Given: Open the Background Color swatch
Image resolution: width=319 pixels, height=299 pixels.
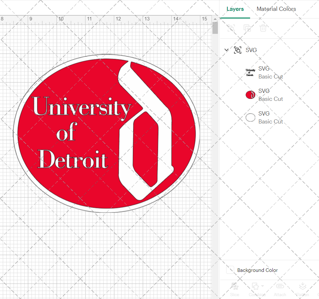Looking at the screenshot, I should point(230,270).
